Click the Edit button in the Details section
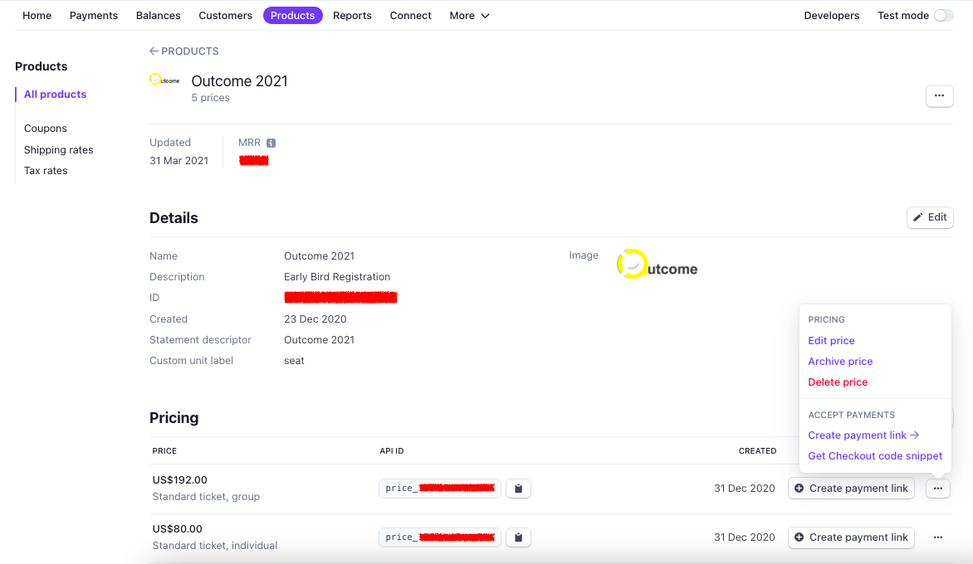973x564 pixels. (x=930, y=217)
